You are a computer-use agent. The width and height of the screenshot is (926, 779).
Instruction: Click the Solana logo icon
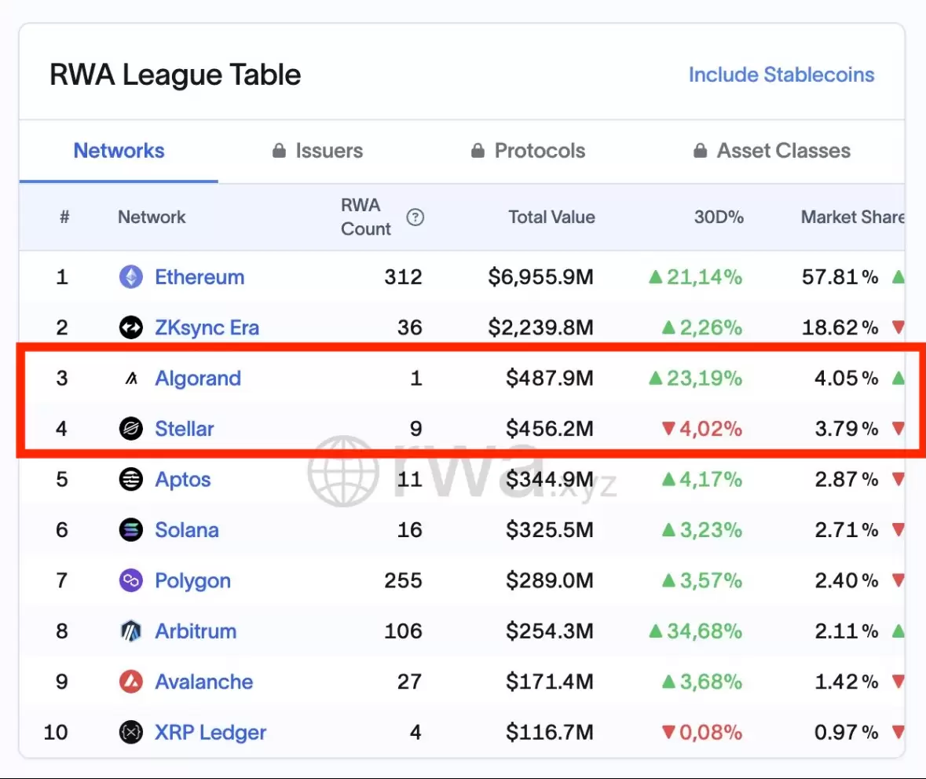tap(131, 530)
